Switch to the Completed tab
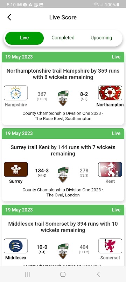Viewport: 126px width, 282px height. pos(63,38)
